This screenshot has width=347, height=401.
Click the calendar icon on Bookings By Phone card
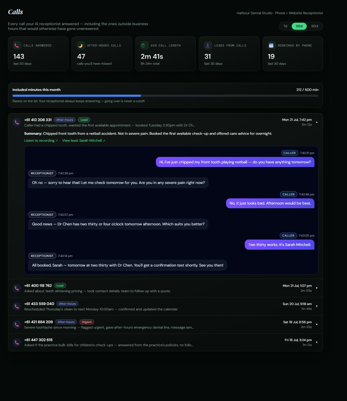click(272, 45)
